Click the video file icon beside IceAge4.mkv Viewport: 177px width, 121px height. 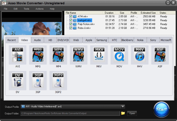75,20
